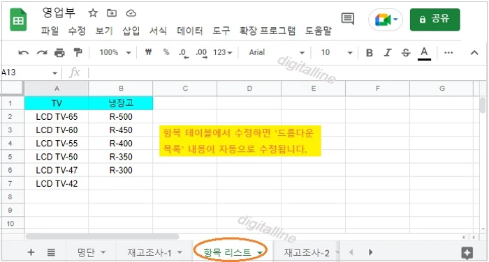Screen dimensions: 489x262
Task: Switch to the 명단 sheet tab
Action: pos(86,252)
